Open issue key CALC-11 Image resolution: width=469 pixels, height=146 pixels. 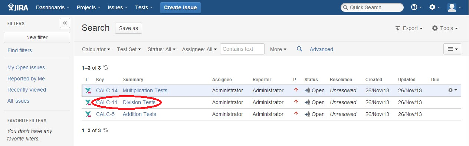point(107,102)
